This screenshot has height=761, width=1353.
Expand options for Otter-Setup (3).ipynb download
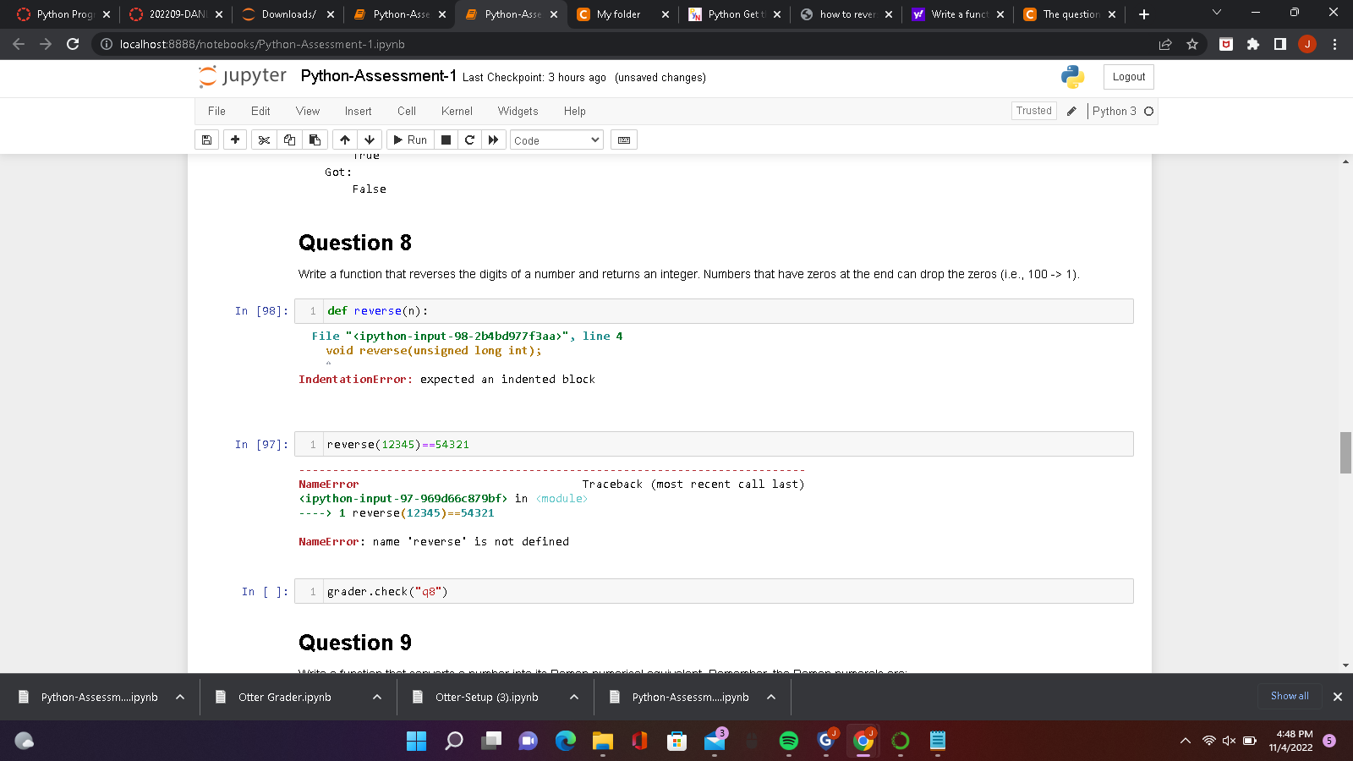tap(574, 697)
